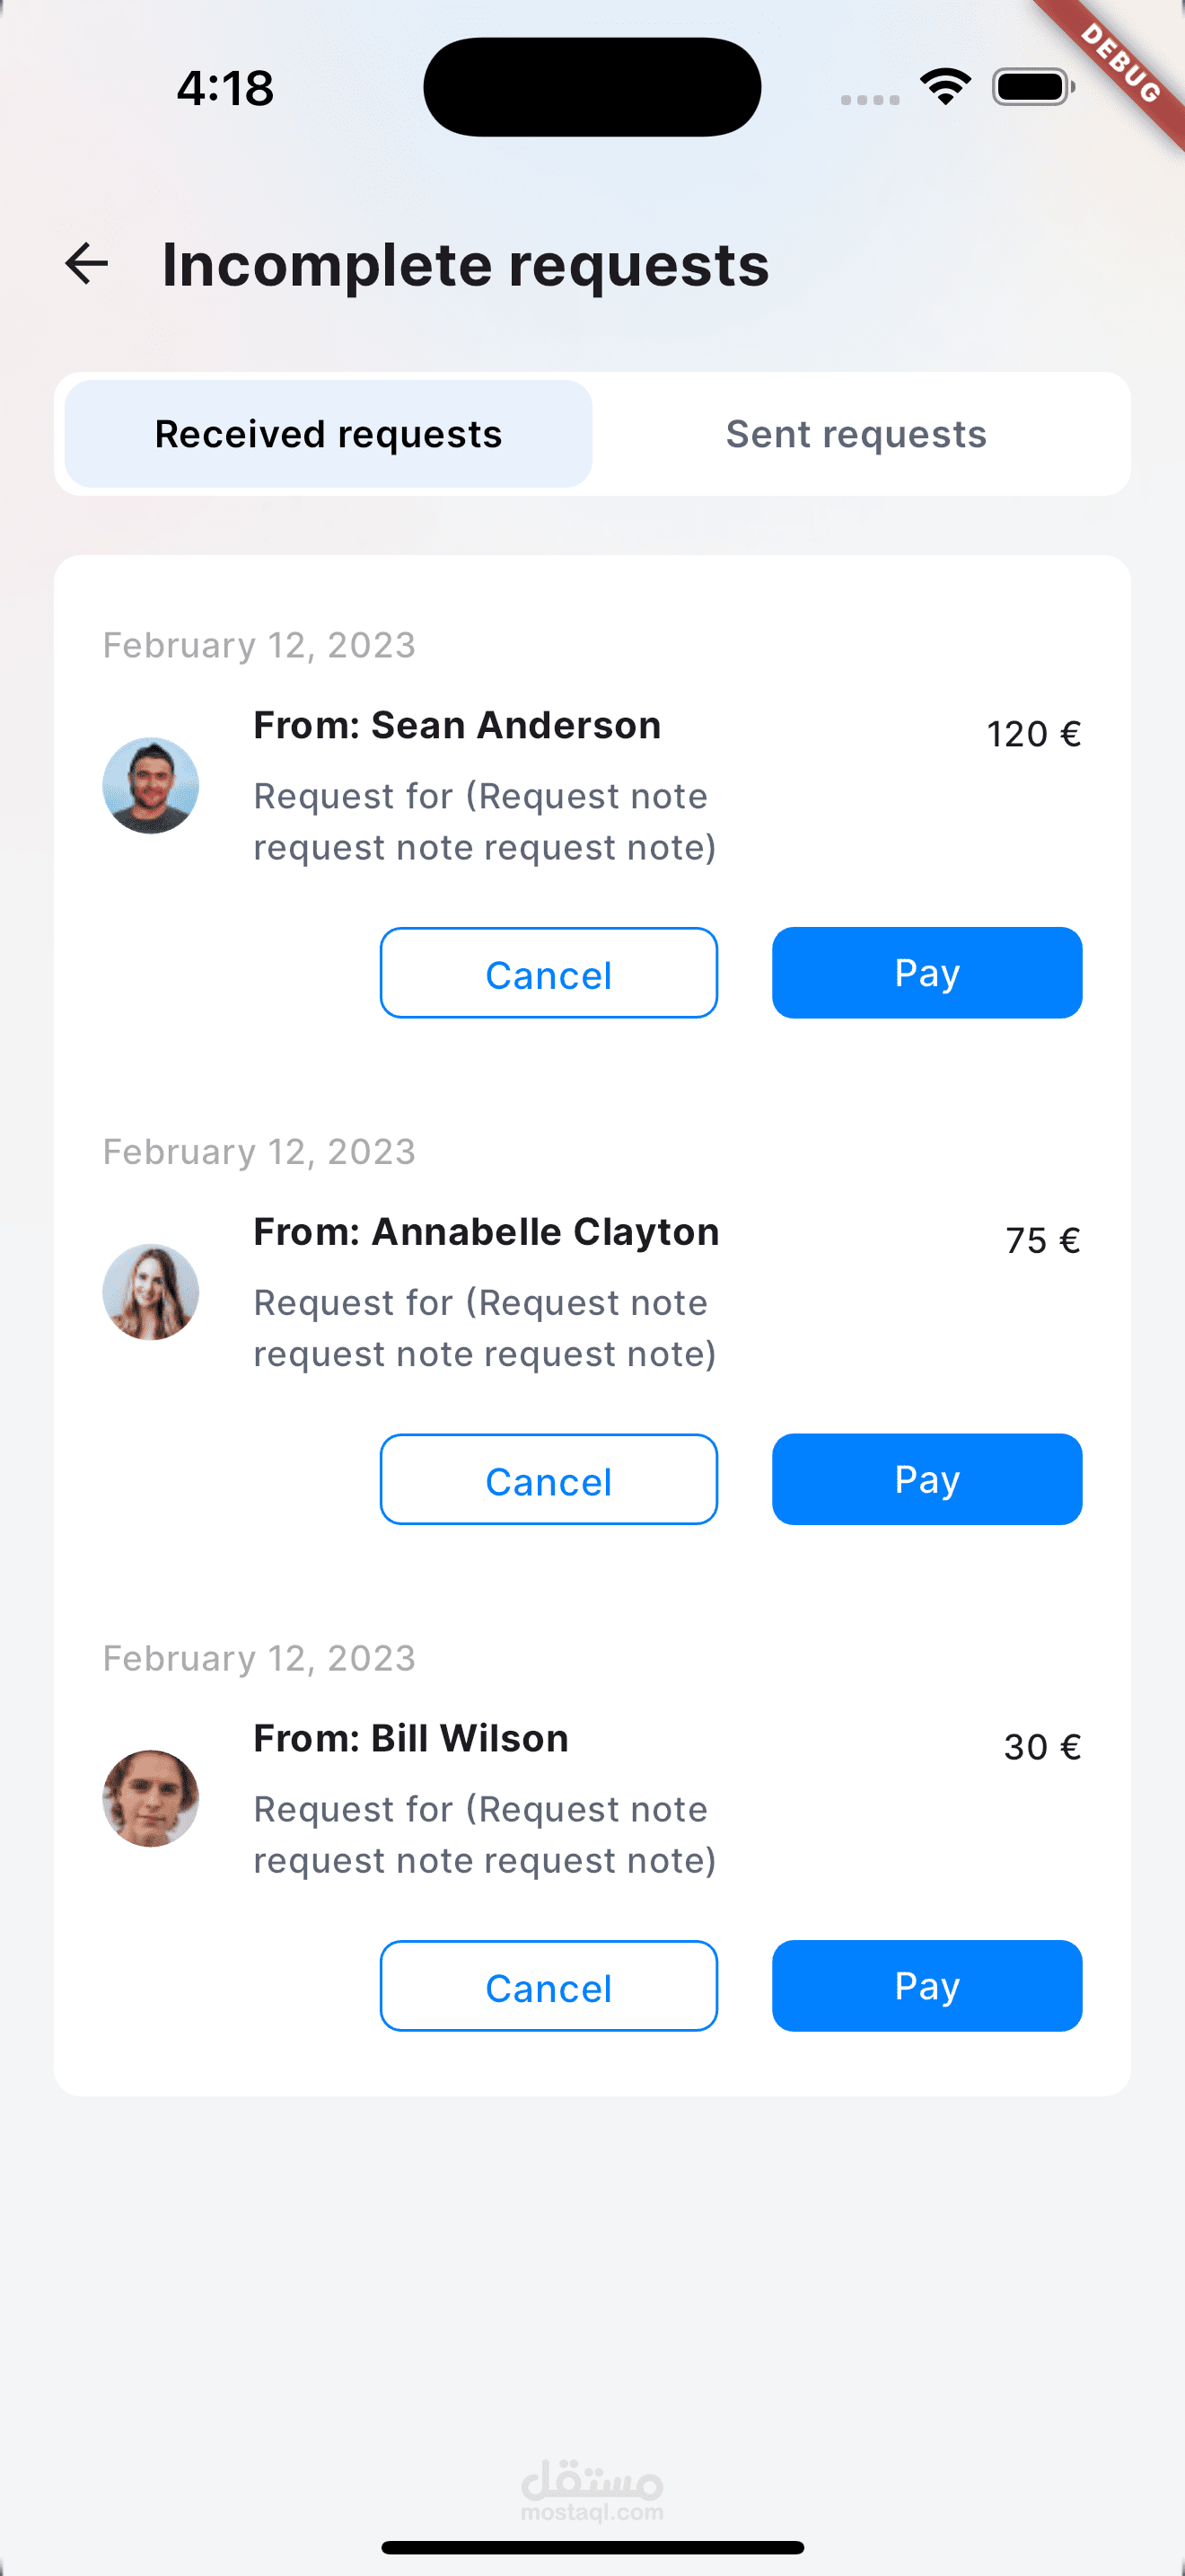Tap the 4:18 clock in status bar
This screenshot has height=2576, width=1185.
(x=224, y=88)
